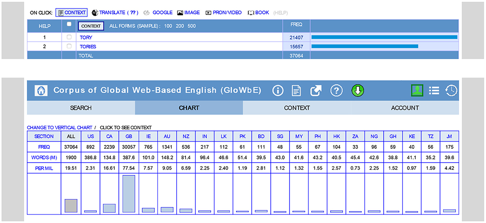486x223 pixels.
Task: Click frequency value 15657
Action: (296, 47)
